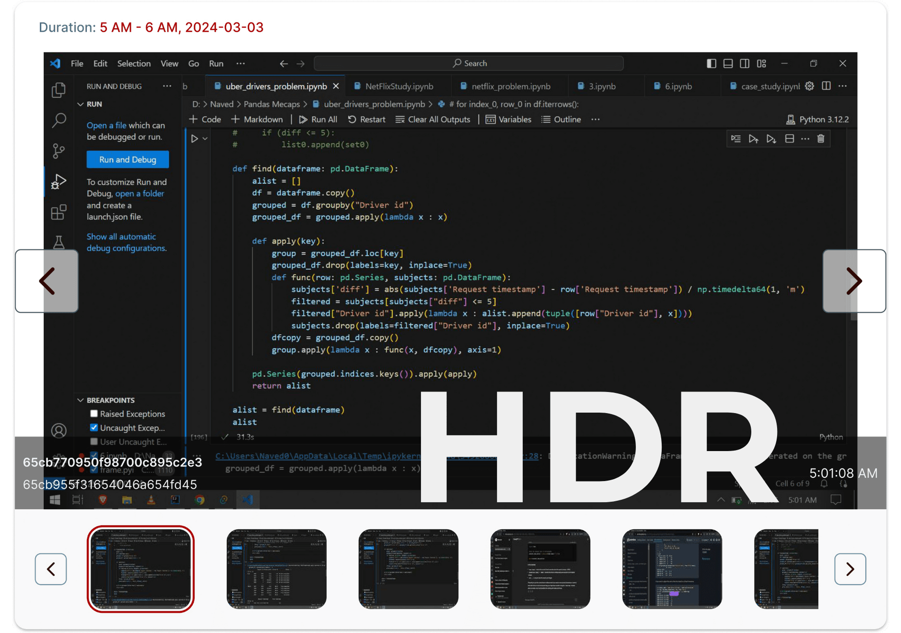Close the uber_drivers_problem.ipynb tab

click(x=336, y=86)
